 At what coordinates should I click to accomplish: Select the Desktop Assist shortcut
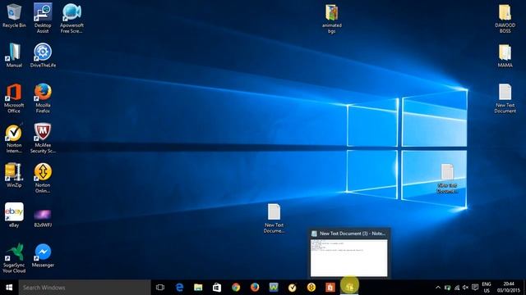coord(43,18)
